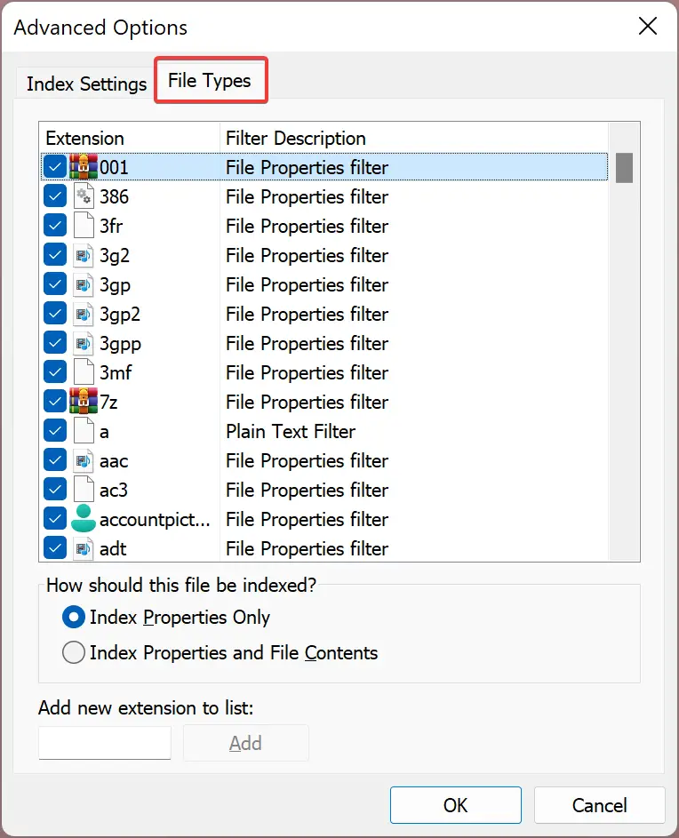Click the WinRAR archive icon next to 7z
Screen dimensions: 679x838
coord(84,402)
